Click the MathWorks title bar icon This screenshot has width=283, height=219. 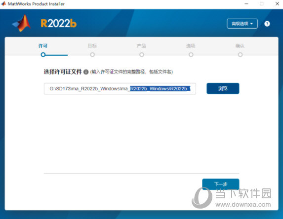(x=3, y=4)
